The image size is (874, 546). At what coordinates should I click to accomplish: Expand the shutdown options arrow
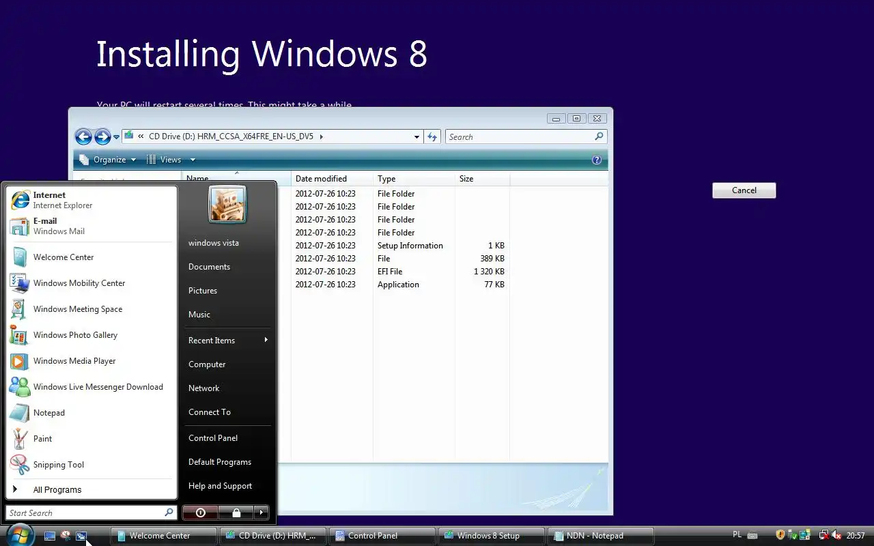[261, 512]
